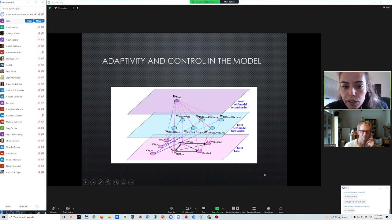Open Excel in the taskbar
The height and width of the screenshot is (220, 392).
tap(155, 217)
